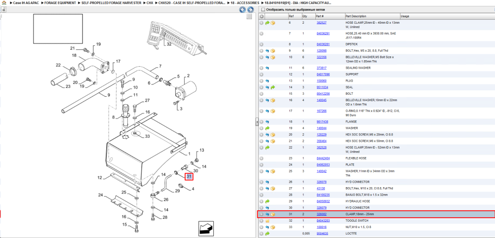Sort by the Ref column header
495x238 pixels.
click(x=294, y=16)
